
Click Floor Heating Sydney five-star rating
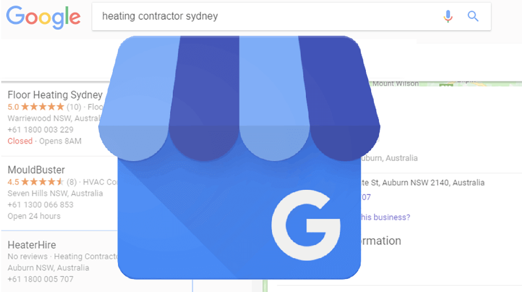42,107
